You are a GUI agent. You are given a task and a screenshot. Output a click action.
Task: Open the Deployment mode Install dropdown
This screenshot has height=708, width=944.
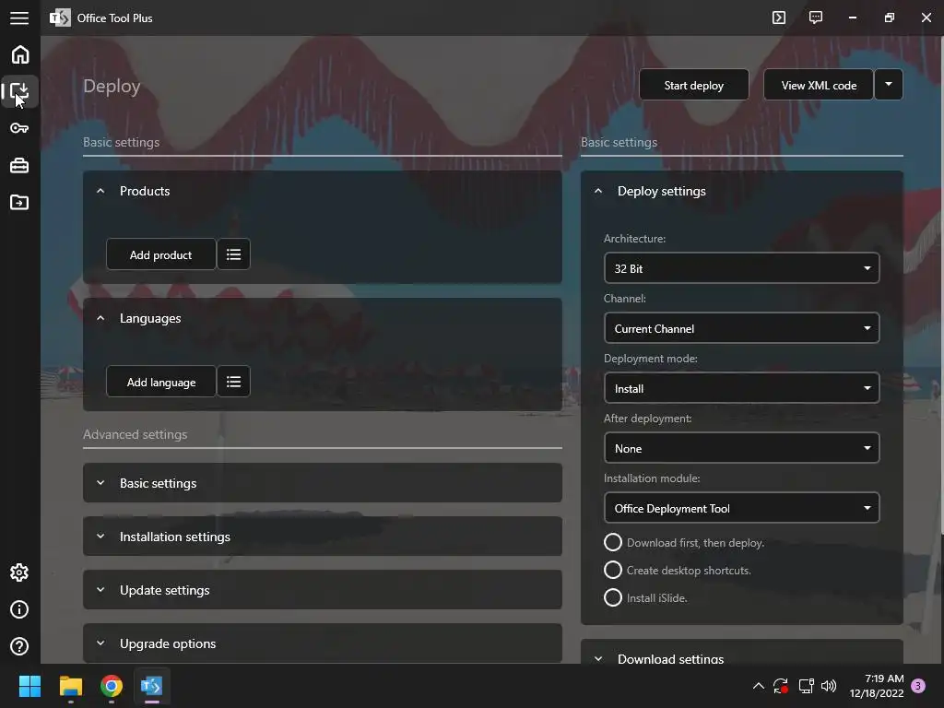click(x=742, y=388)
